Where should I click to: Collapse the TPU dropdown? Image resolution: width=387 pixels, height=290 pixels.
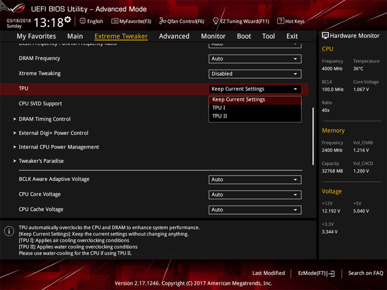[255, 89]
